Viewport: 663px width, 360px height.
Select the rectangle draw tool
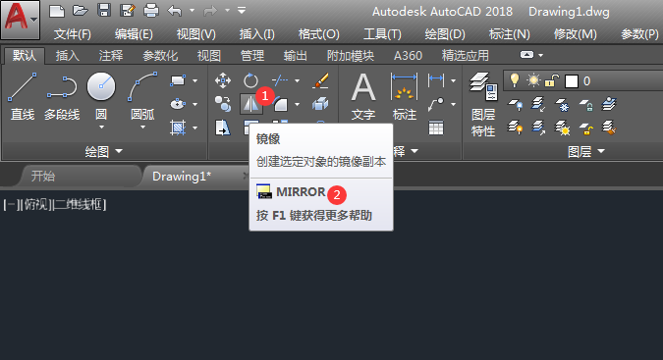(x=178, y=80)
